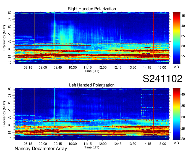The height and width of the screenshot is (152, 188).
Task: Click "12:00" time tick under Left Handed plot
Action: (x=102, y=144)
